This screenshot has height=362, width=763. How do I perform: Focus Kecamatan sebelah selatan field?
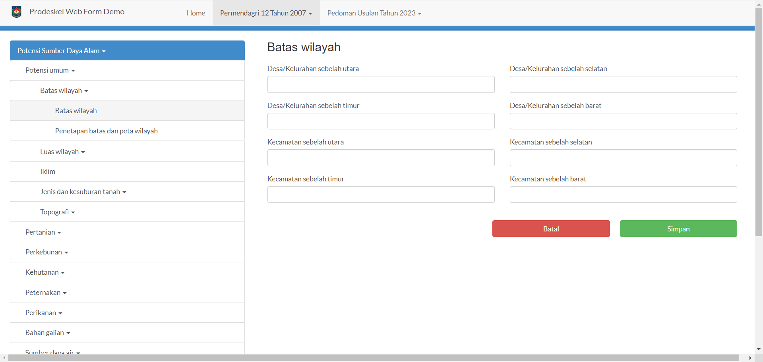[623, 158]
